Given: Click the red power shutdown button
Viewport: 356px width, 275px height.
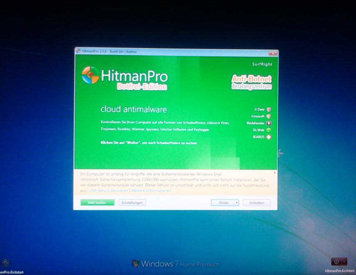Looking at the screenshot, I should (336, 262).
